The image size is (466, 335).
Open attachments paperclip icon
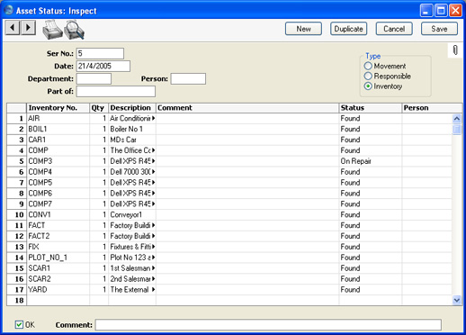[455, 50]
